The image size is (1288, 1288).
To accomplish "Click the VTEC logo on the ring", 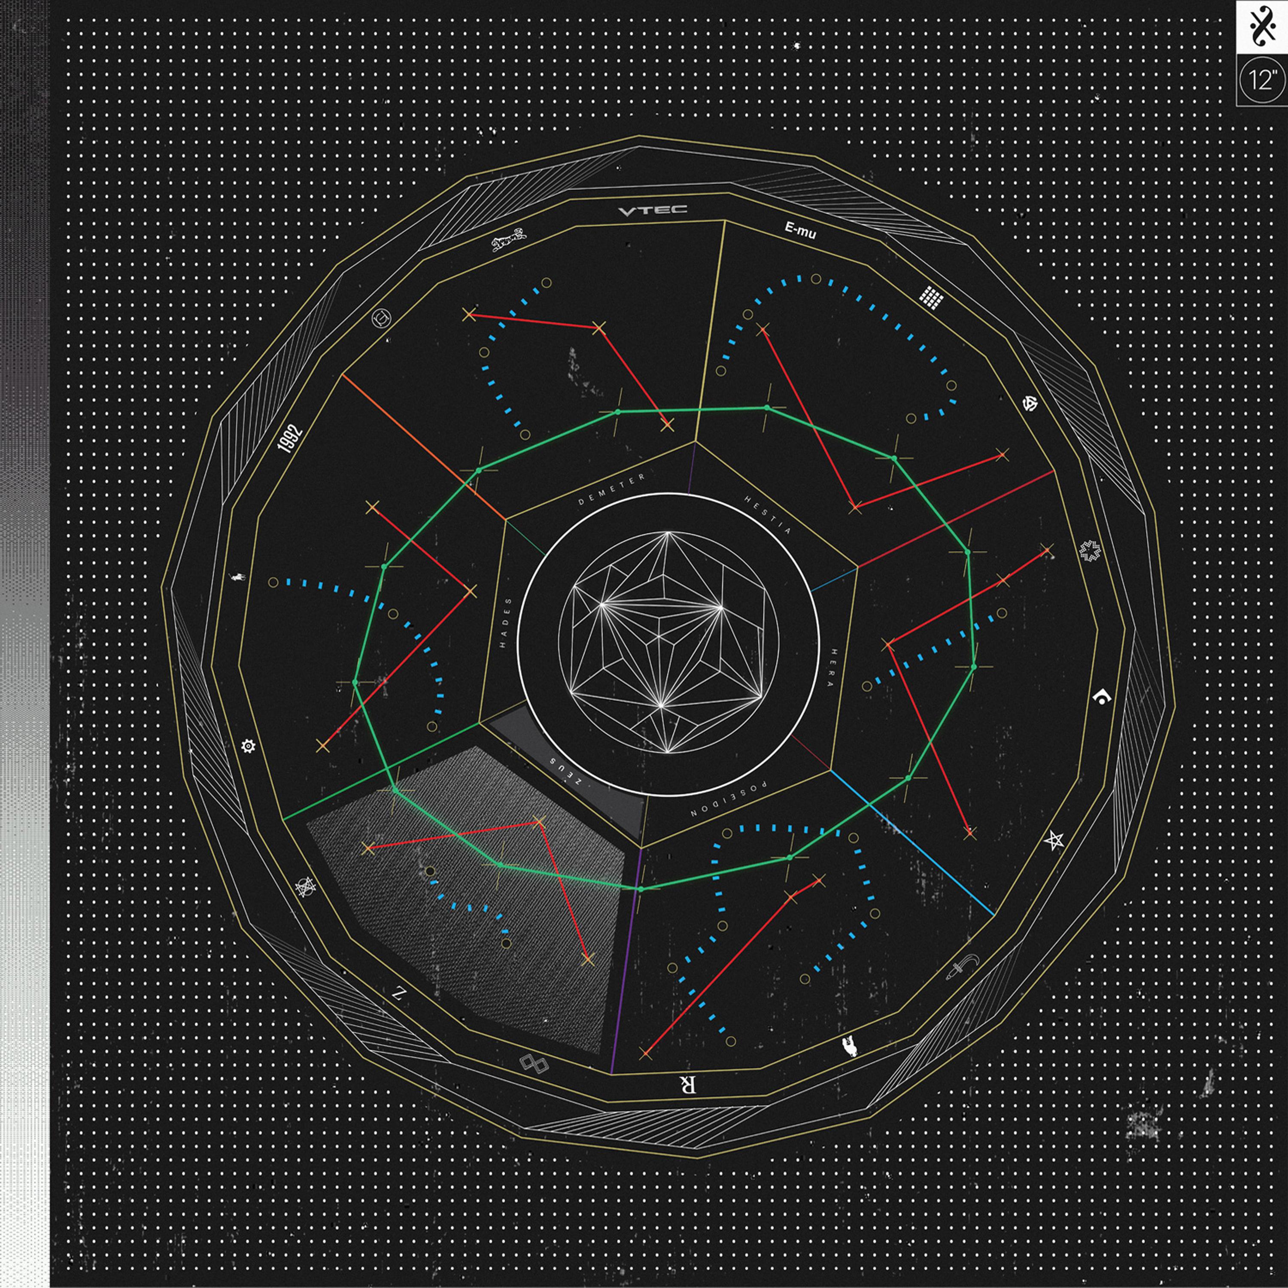I will click(652, 211).
